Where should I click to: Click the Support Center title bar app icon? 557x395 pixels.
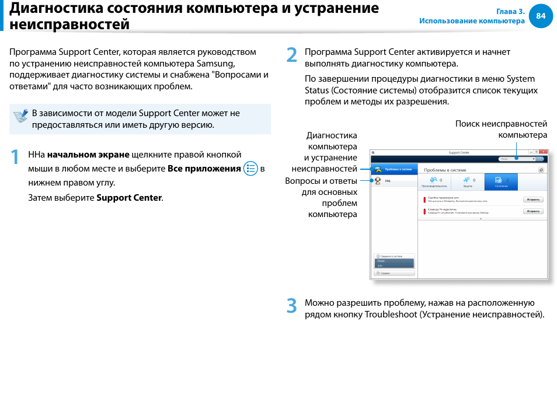[x=373, y=153]
